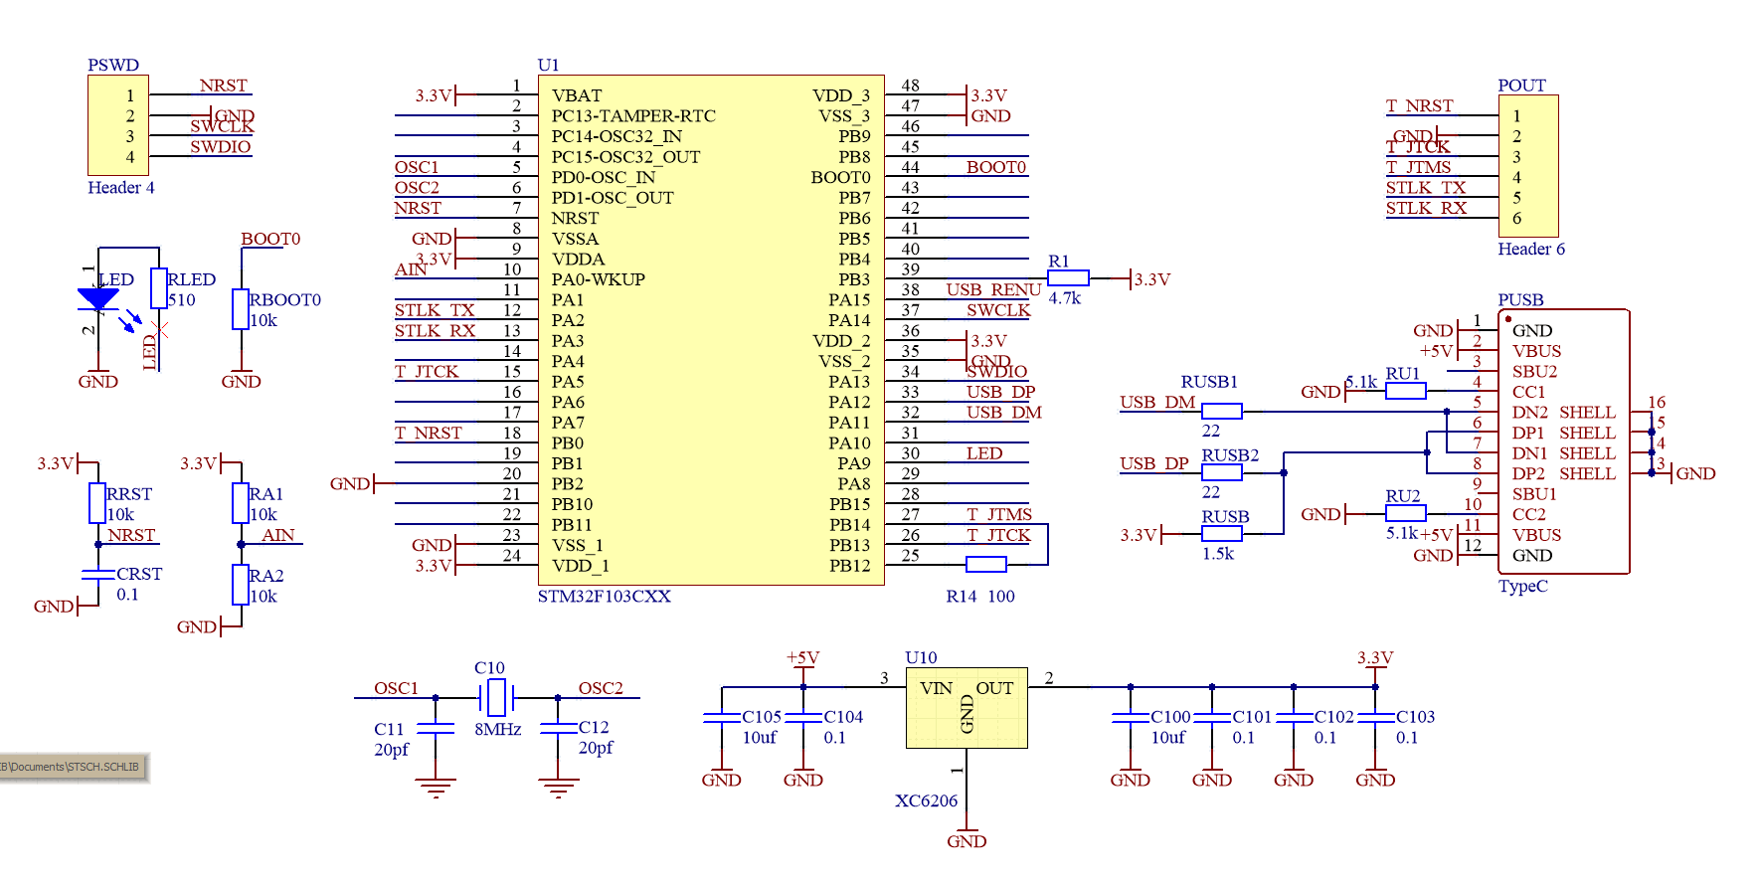Click the 'Header 6' label
Viewport: 1759px width, 885px height.
pos(1531,249)
